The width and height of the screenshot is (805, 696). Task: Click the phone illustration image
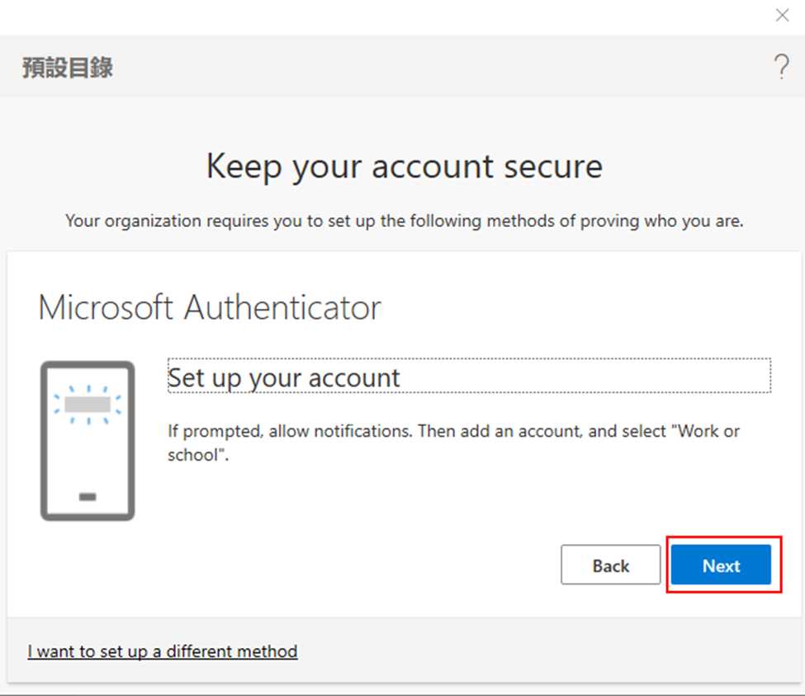(x=88, y=441)
